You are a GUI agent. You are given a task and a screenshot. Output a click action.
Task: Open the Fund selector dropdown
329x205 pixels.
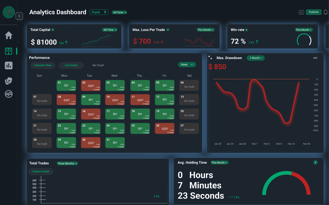99,12
